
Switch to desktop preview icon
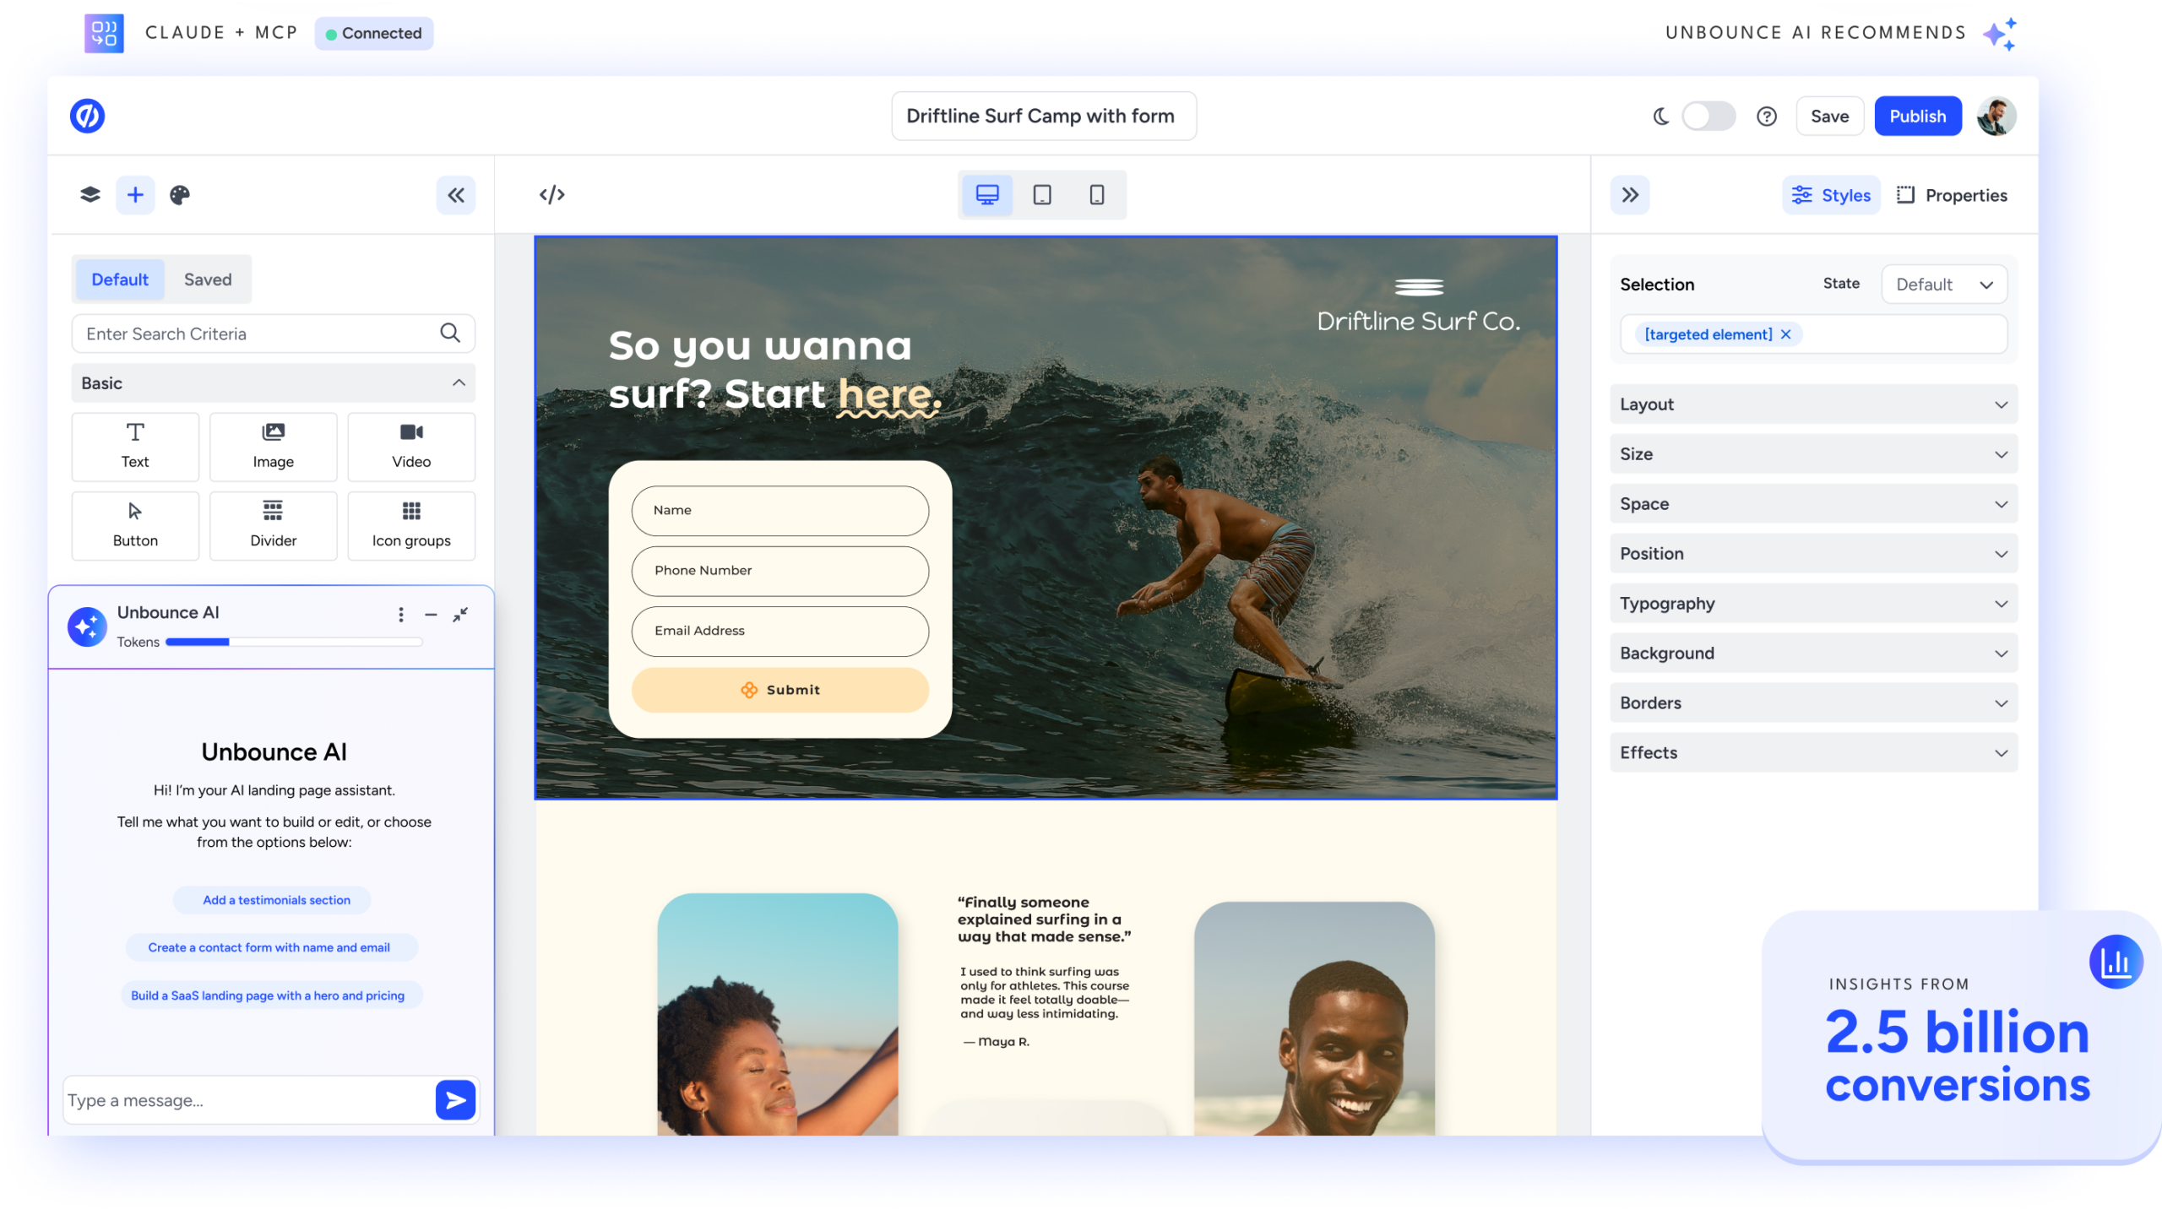point(987,195)
